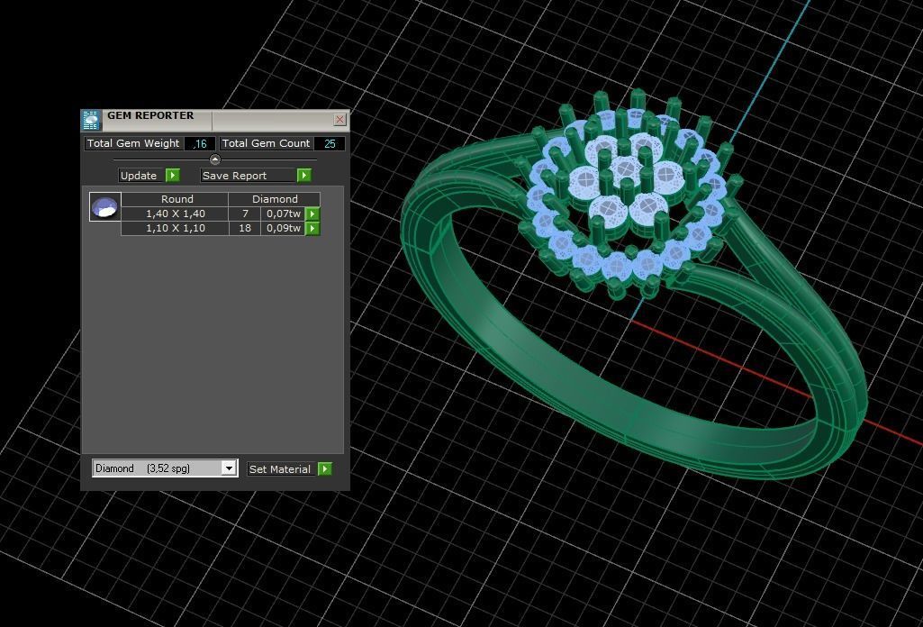Click the green arrow beside Set Material
The image size is (923, 627).
click(x=325, y=469)
